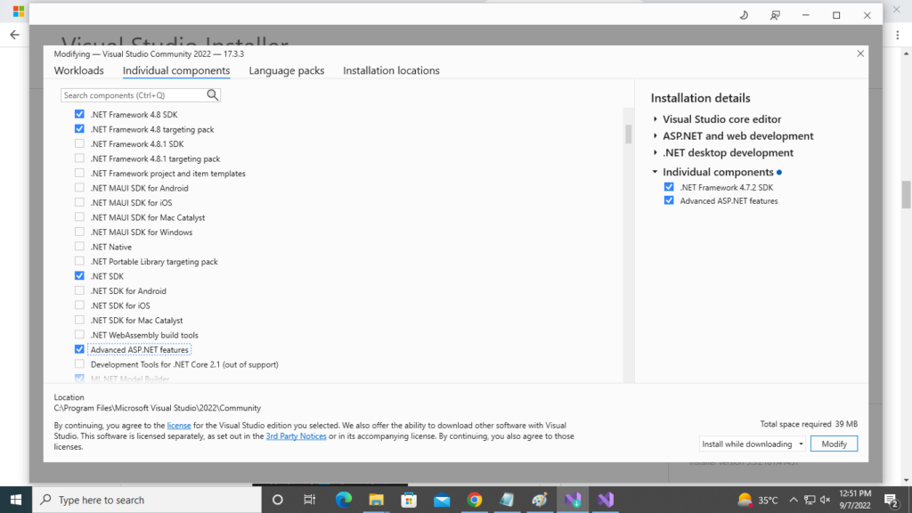Launch Google Chrome from the taskbar
This screenshot has width=912, height=513.
point(473,499)
